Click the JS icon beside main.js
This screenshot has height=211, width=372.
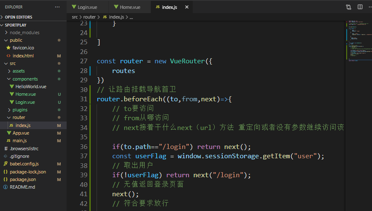(8, 141)
